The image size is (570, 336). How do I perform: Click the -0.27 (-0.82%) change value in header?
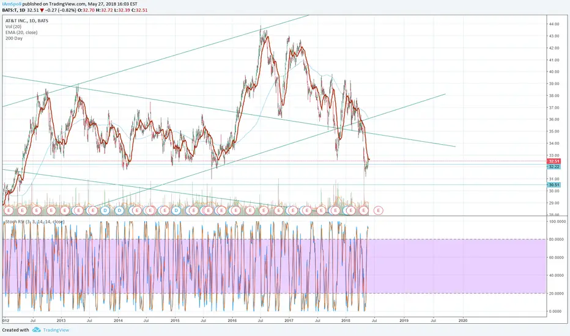(61, 10)
